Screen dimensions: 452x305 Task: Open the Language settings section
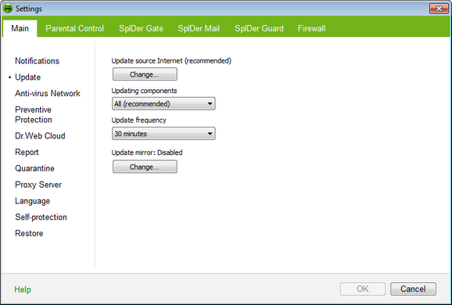(x=33, y=201)
